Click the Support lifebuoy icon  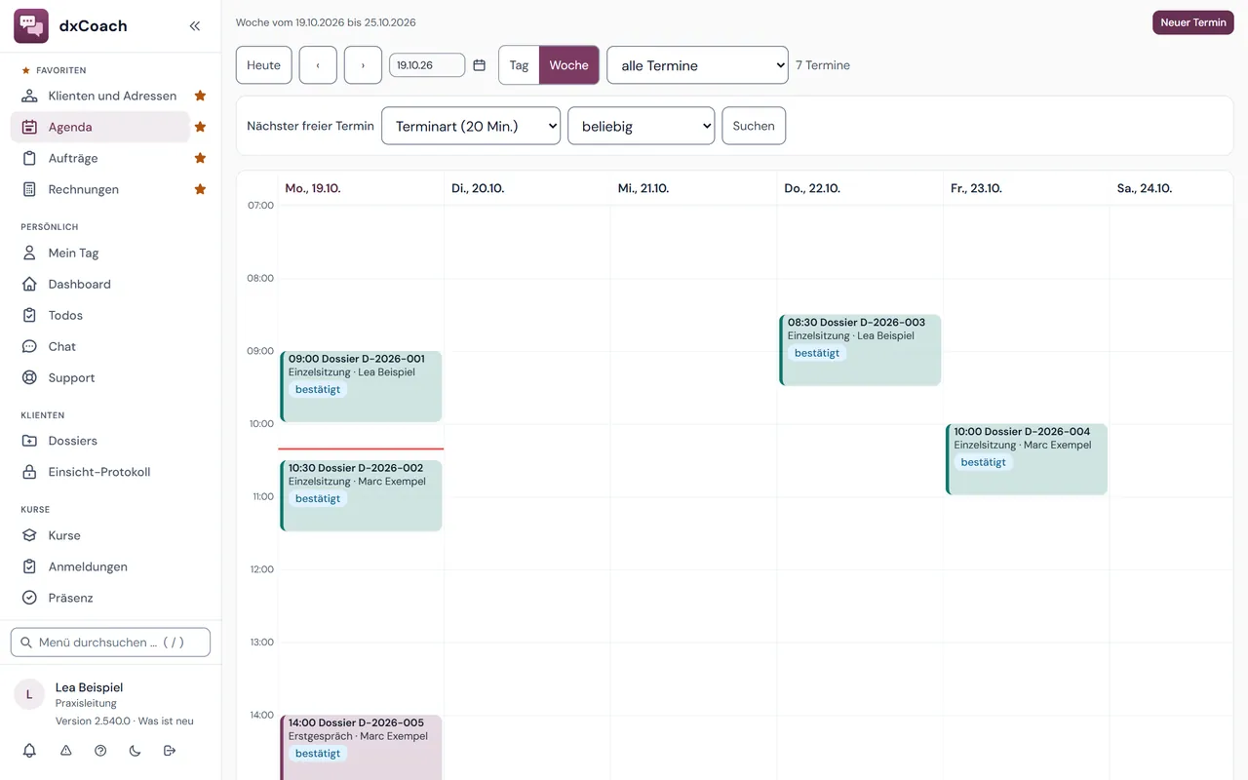29,377
